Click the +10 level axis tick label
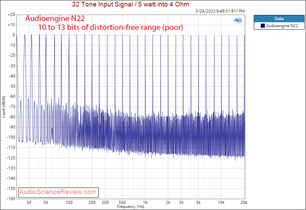 point(11,25)
